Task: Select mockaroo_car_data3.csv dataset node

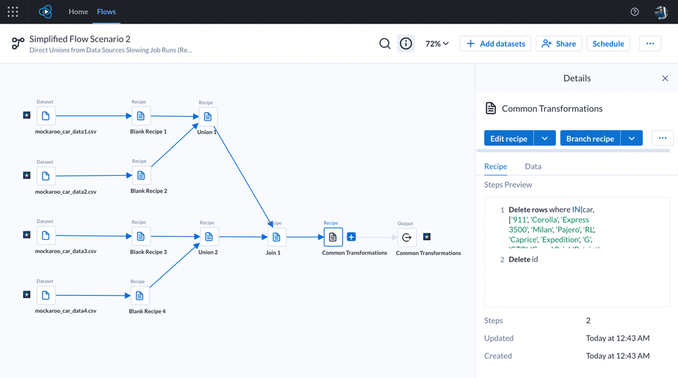Action: click(46, 235)
